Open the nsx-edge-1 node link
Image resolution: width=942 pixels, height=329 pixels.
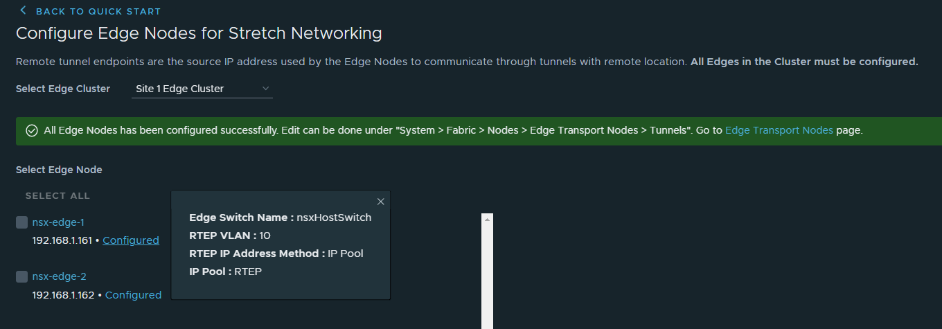[59, 222]
